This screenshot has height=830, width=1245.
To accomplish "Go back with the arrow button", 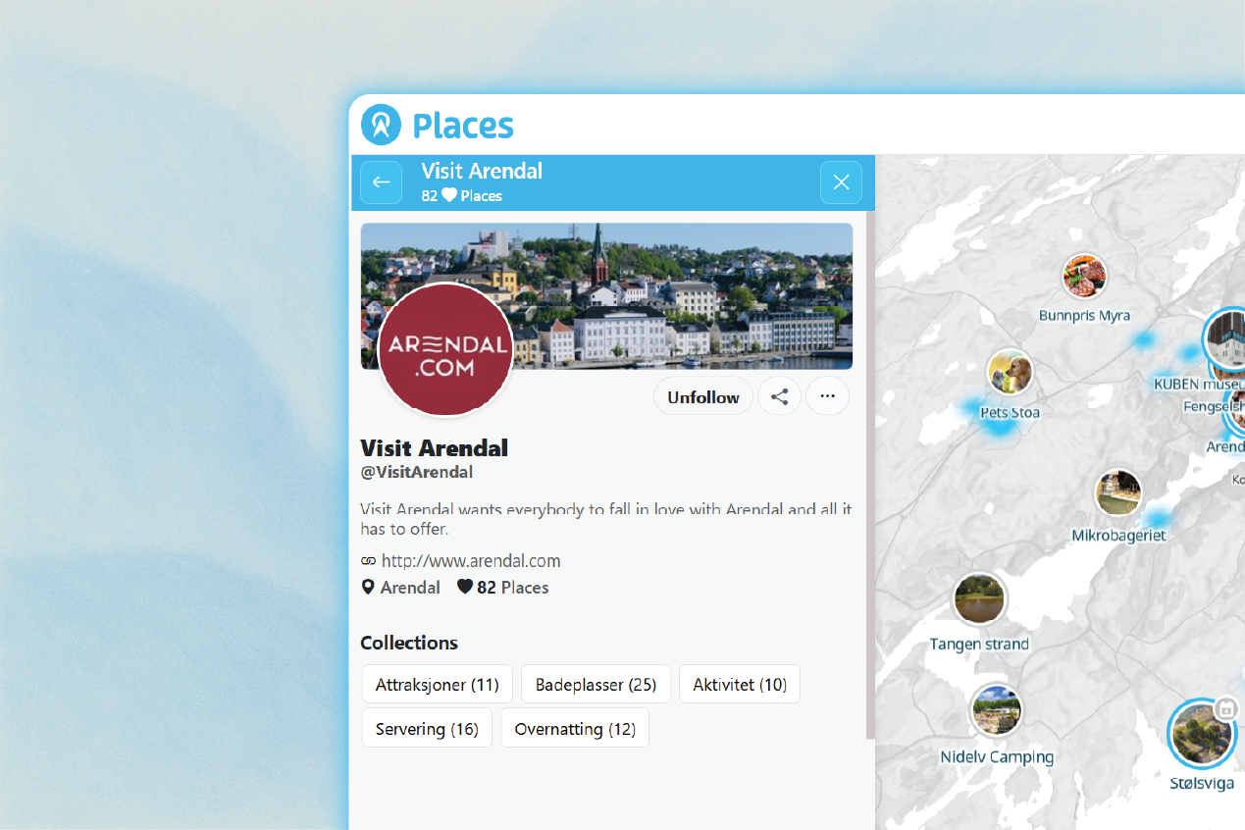I will pos(381,182).
